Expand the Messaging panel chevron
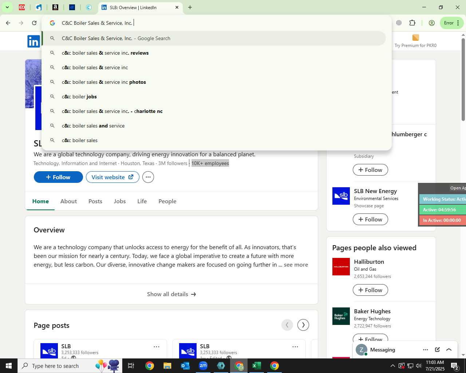Screen dimensions: 466x373 pos(449,350)
